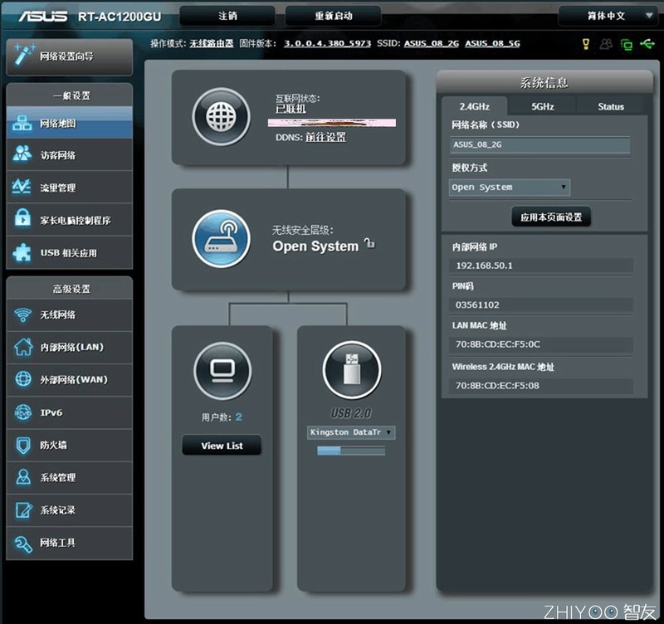Select network tools wrench icon
The image size is (664, 624).
23,544
